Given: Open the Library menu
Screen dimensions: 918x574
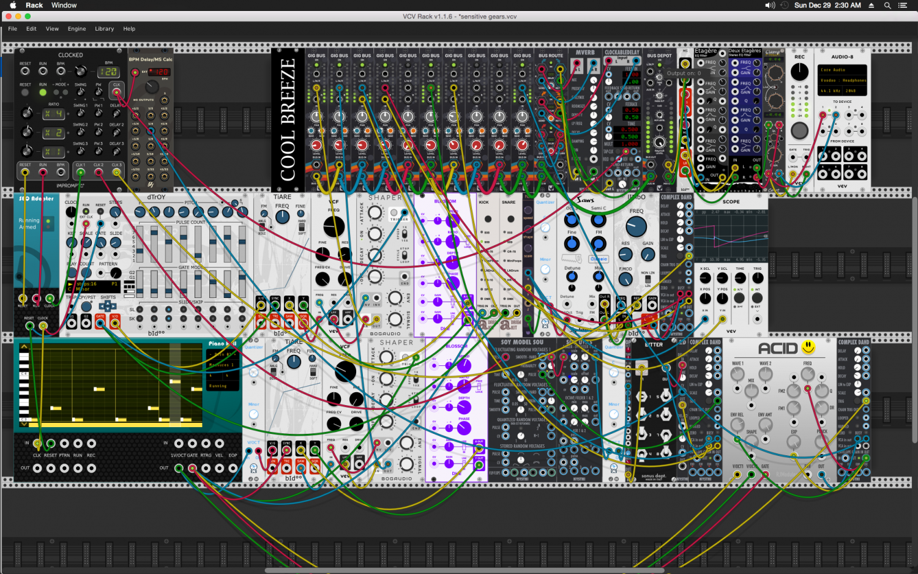Looking at the screenshot, I should pos(104,29).
